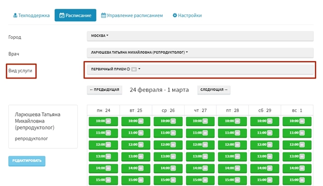Click the ср 26 column header
Viewport: 323px width, 186px height.
pyautogui.click(x=168, y=111)
